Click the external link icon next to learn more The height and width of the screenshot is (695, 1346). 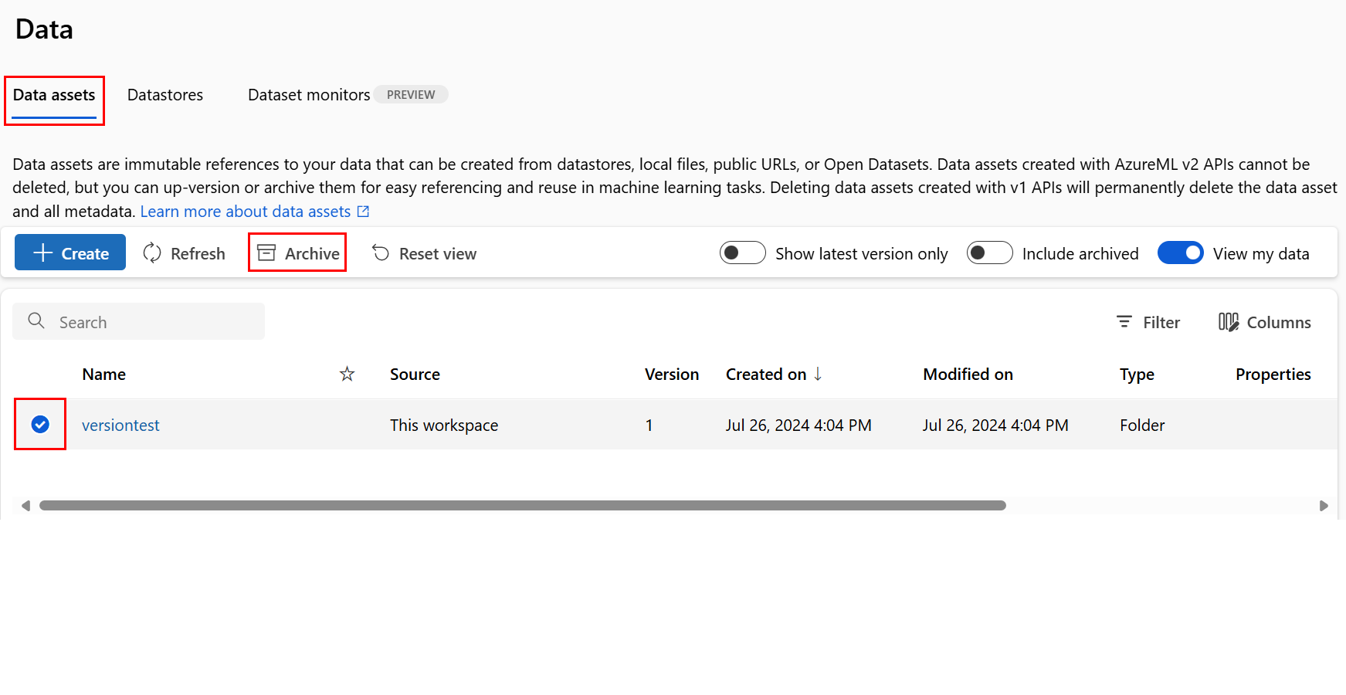point(363,211)
